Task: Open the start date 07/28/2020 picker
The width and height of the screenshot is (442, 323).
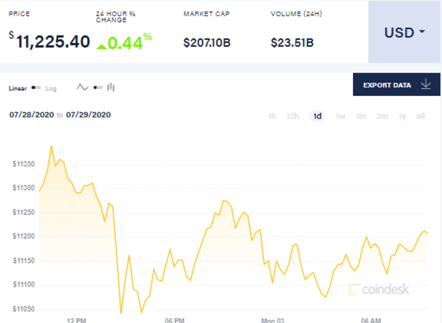Action: point(32,115)
